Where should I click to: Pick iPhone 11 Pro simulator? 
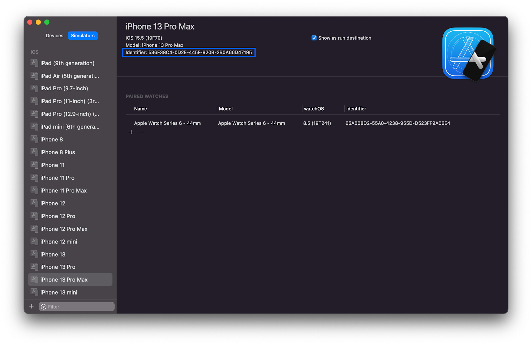(70, 178)
